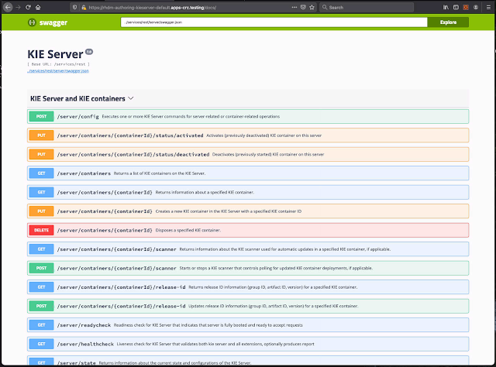This screenshot has height=367, width=496.
Task: Click the 'Base URL: /services/rest' text
Action: point(59,64)
